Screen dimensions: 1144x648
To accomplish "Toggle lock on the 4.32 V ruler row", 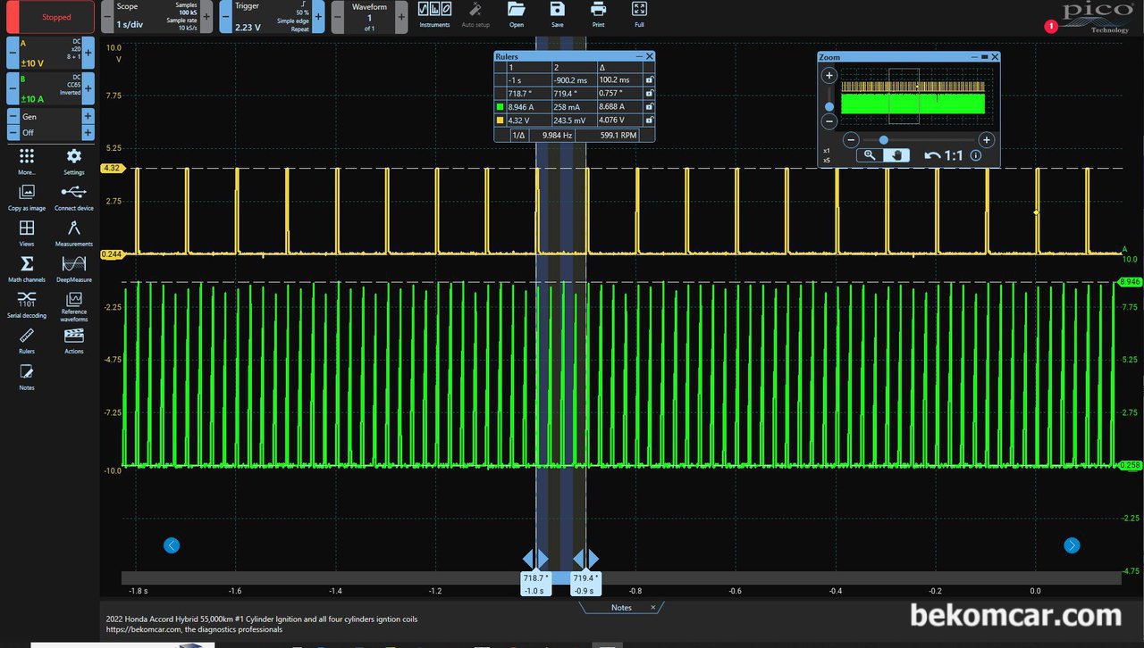I will tap(649, 120).
